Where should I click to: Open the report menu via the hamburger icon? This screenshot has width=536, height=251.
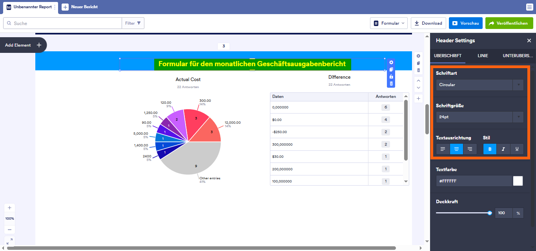pos(531,7)
